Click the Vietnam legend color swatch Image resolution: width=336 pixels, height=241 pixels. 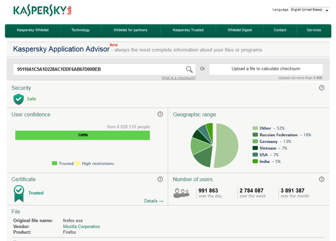coord(255,148)
